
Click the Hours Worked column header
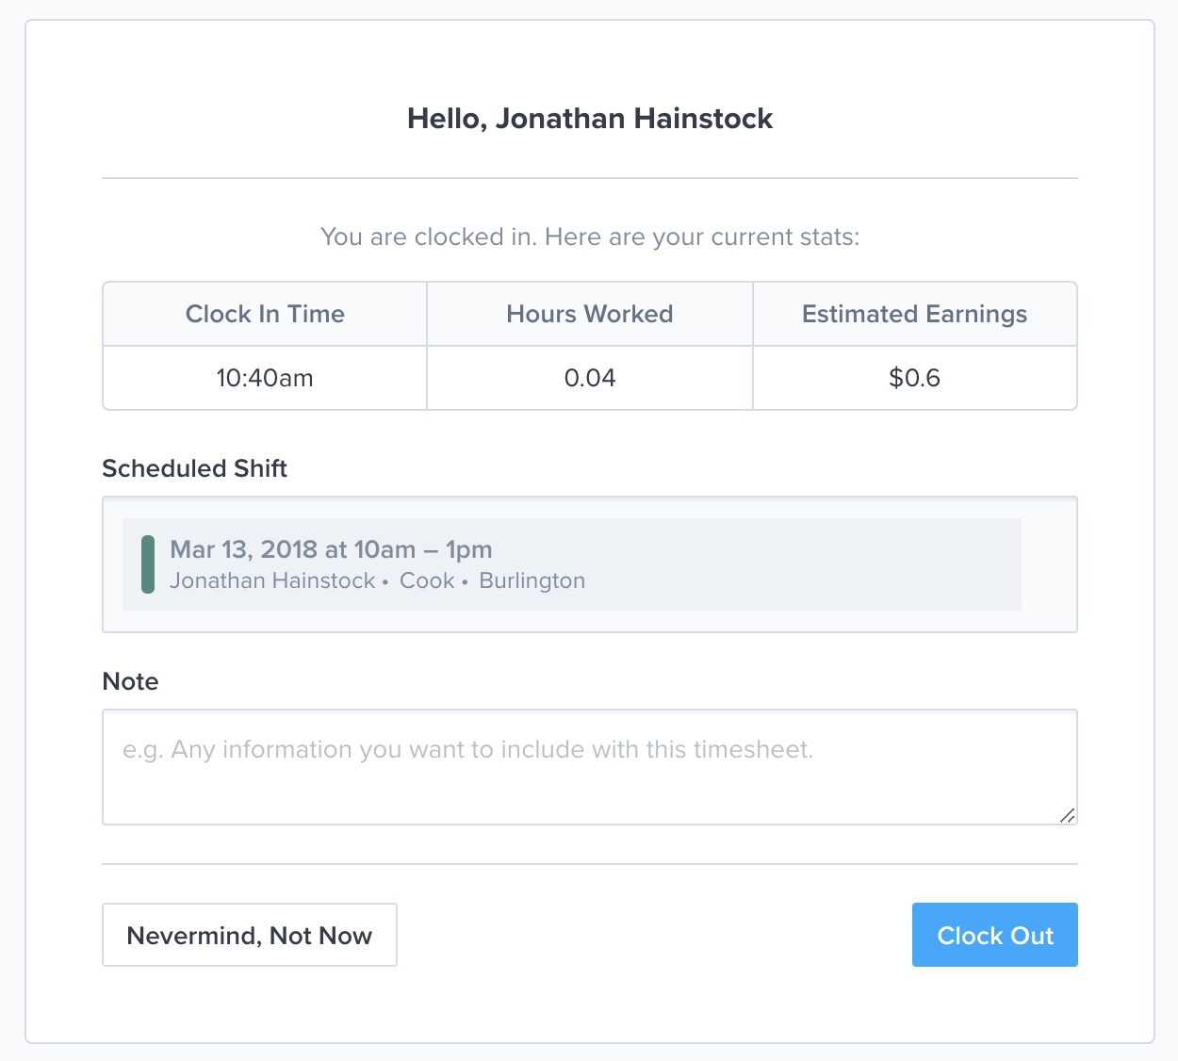pos(590,314)
